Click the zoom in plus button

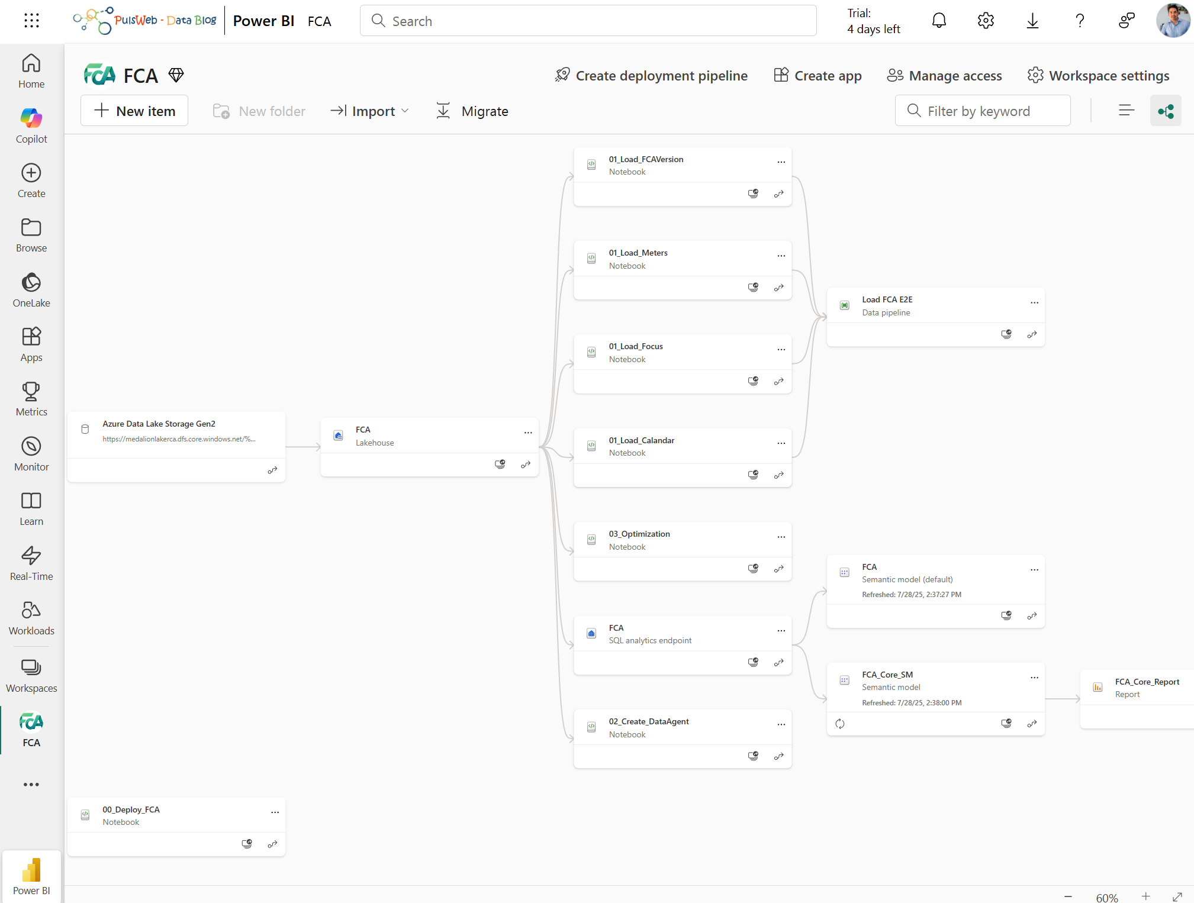(x=1145, y=896)
